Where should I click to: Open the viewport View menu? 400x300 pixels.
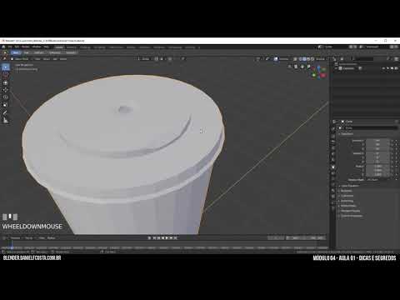[37, 59]
